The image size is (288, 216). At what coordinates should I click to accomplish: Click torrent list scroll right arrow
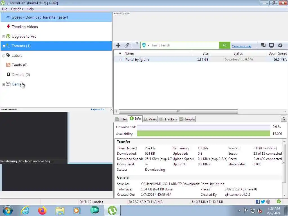[285, 111]
